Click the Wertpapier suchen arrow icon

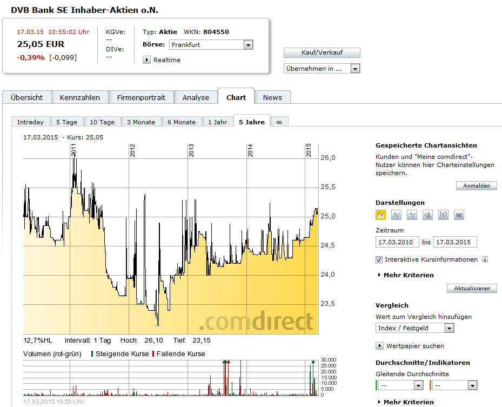379,346
